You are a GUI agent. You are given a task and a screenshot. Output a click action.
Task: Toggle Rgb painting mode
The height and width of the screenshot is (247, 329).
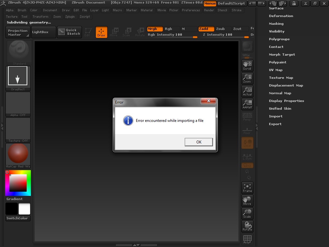point(172,29)
